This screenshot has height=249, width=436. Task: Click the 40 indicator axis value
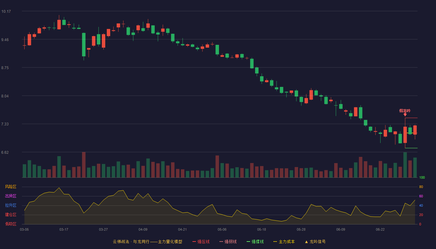point(421,205)
